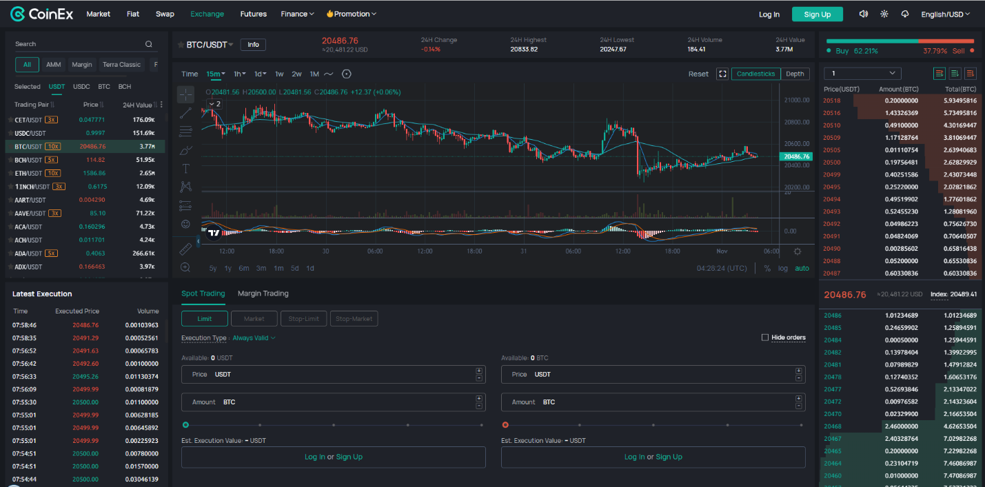985x487 pixels.
Task: Switch theme using the sun icon
Action: tap(884, 14)
